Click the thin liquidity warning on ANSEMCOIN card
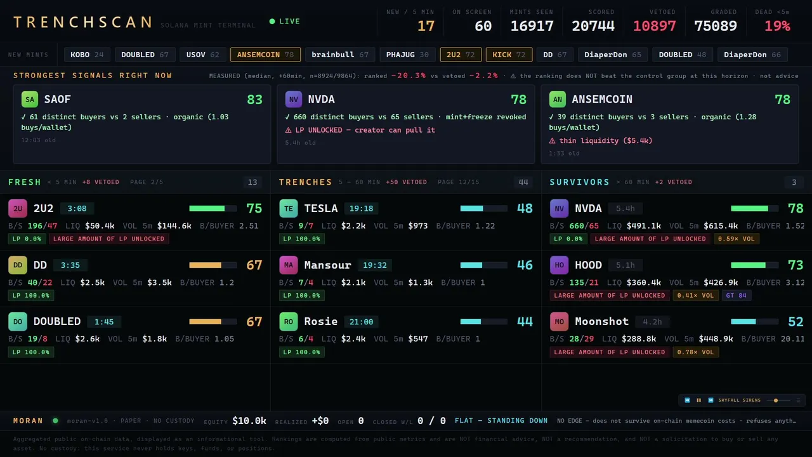Image resolution: width=812 pixels, height=457 pixels. pos(600,141)
